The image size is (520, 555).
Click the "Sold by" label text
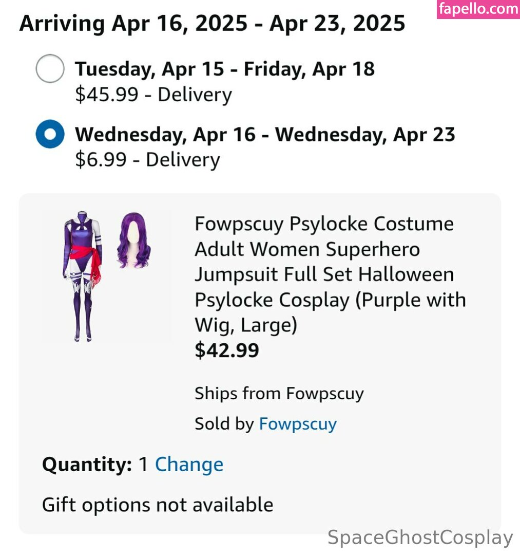coord(224,424)
